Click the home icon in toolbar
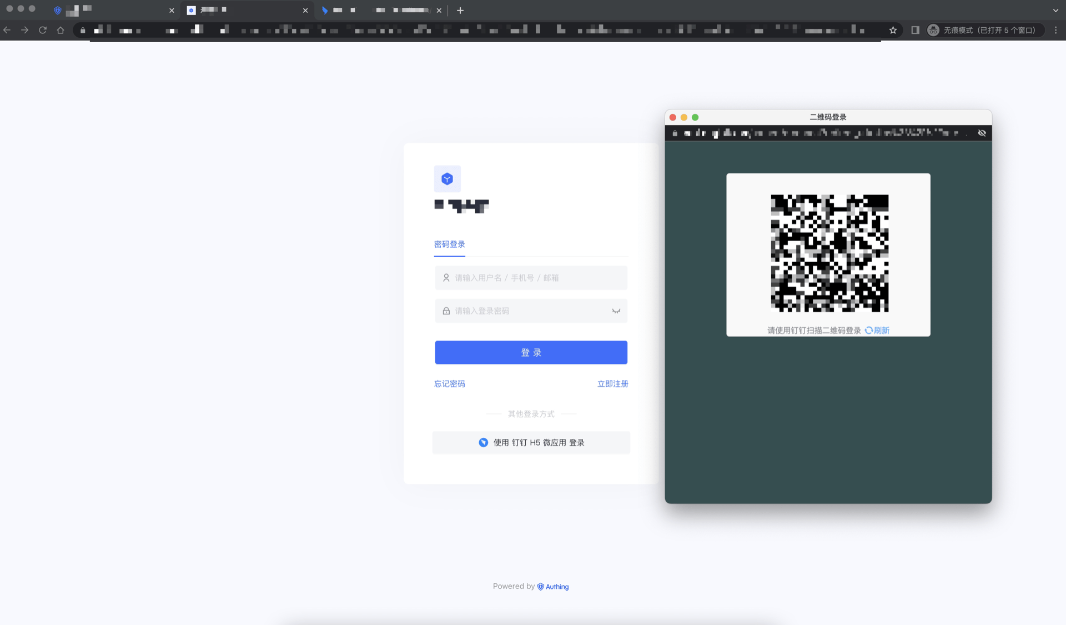The width and height of the screenshot is (1066, 625). tap(61, 30)
